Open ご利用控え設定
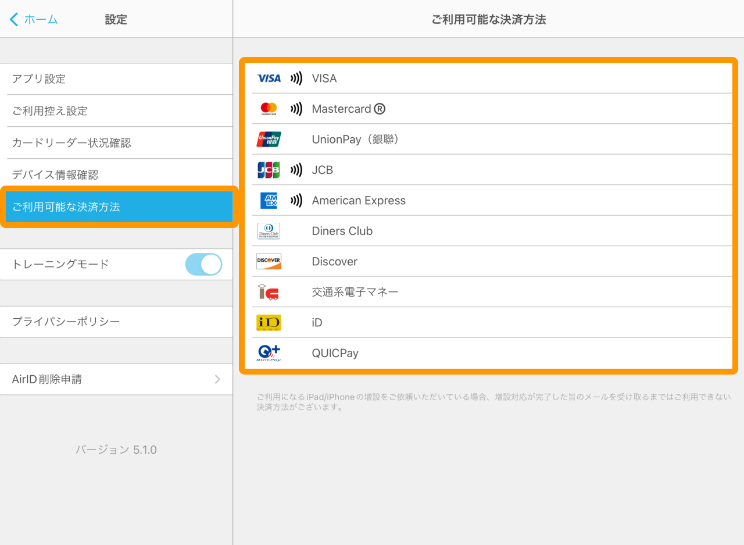 click(116, 111)
